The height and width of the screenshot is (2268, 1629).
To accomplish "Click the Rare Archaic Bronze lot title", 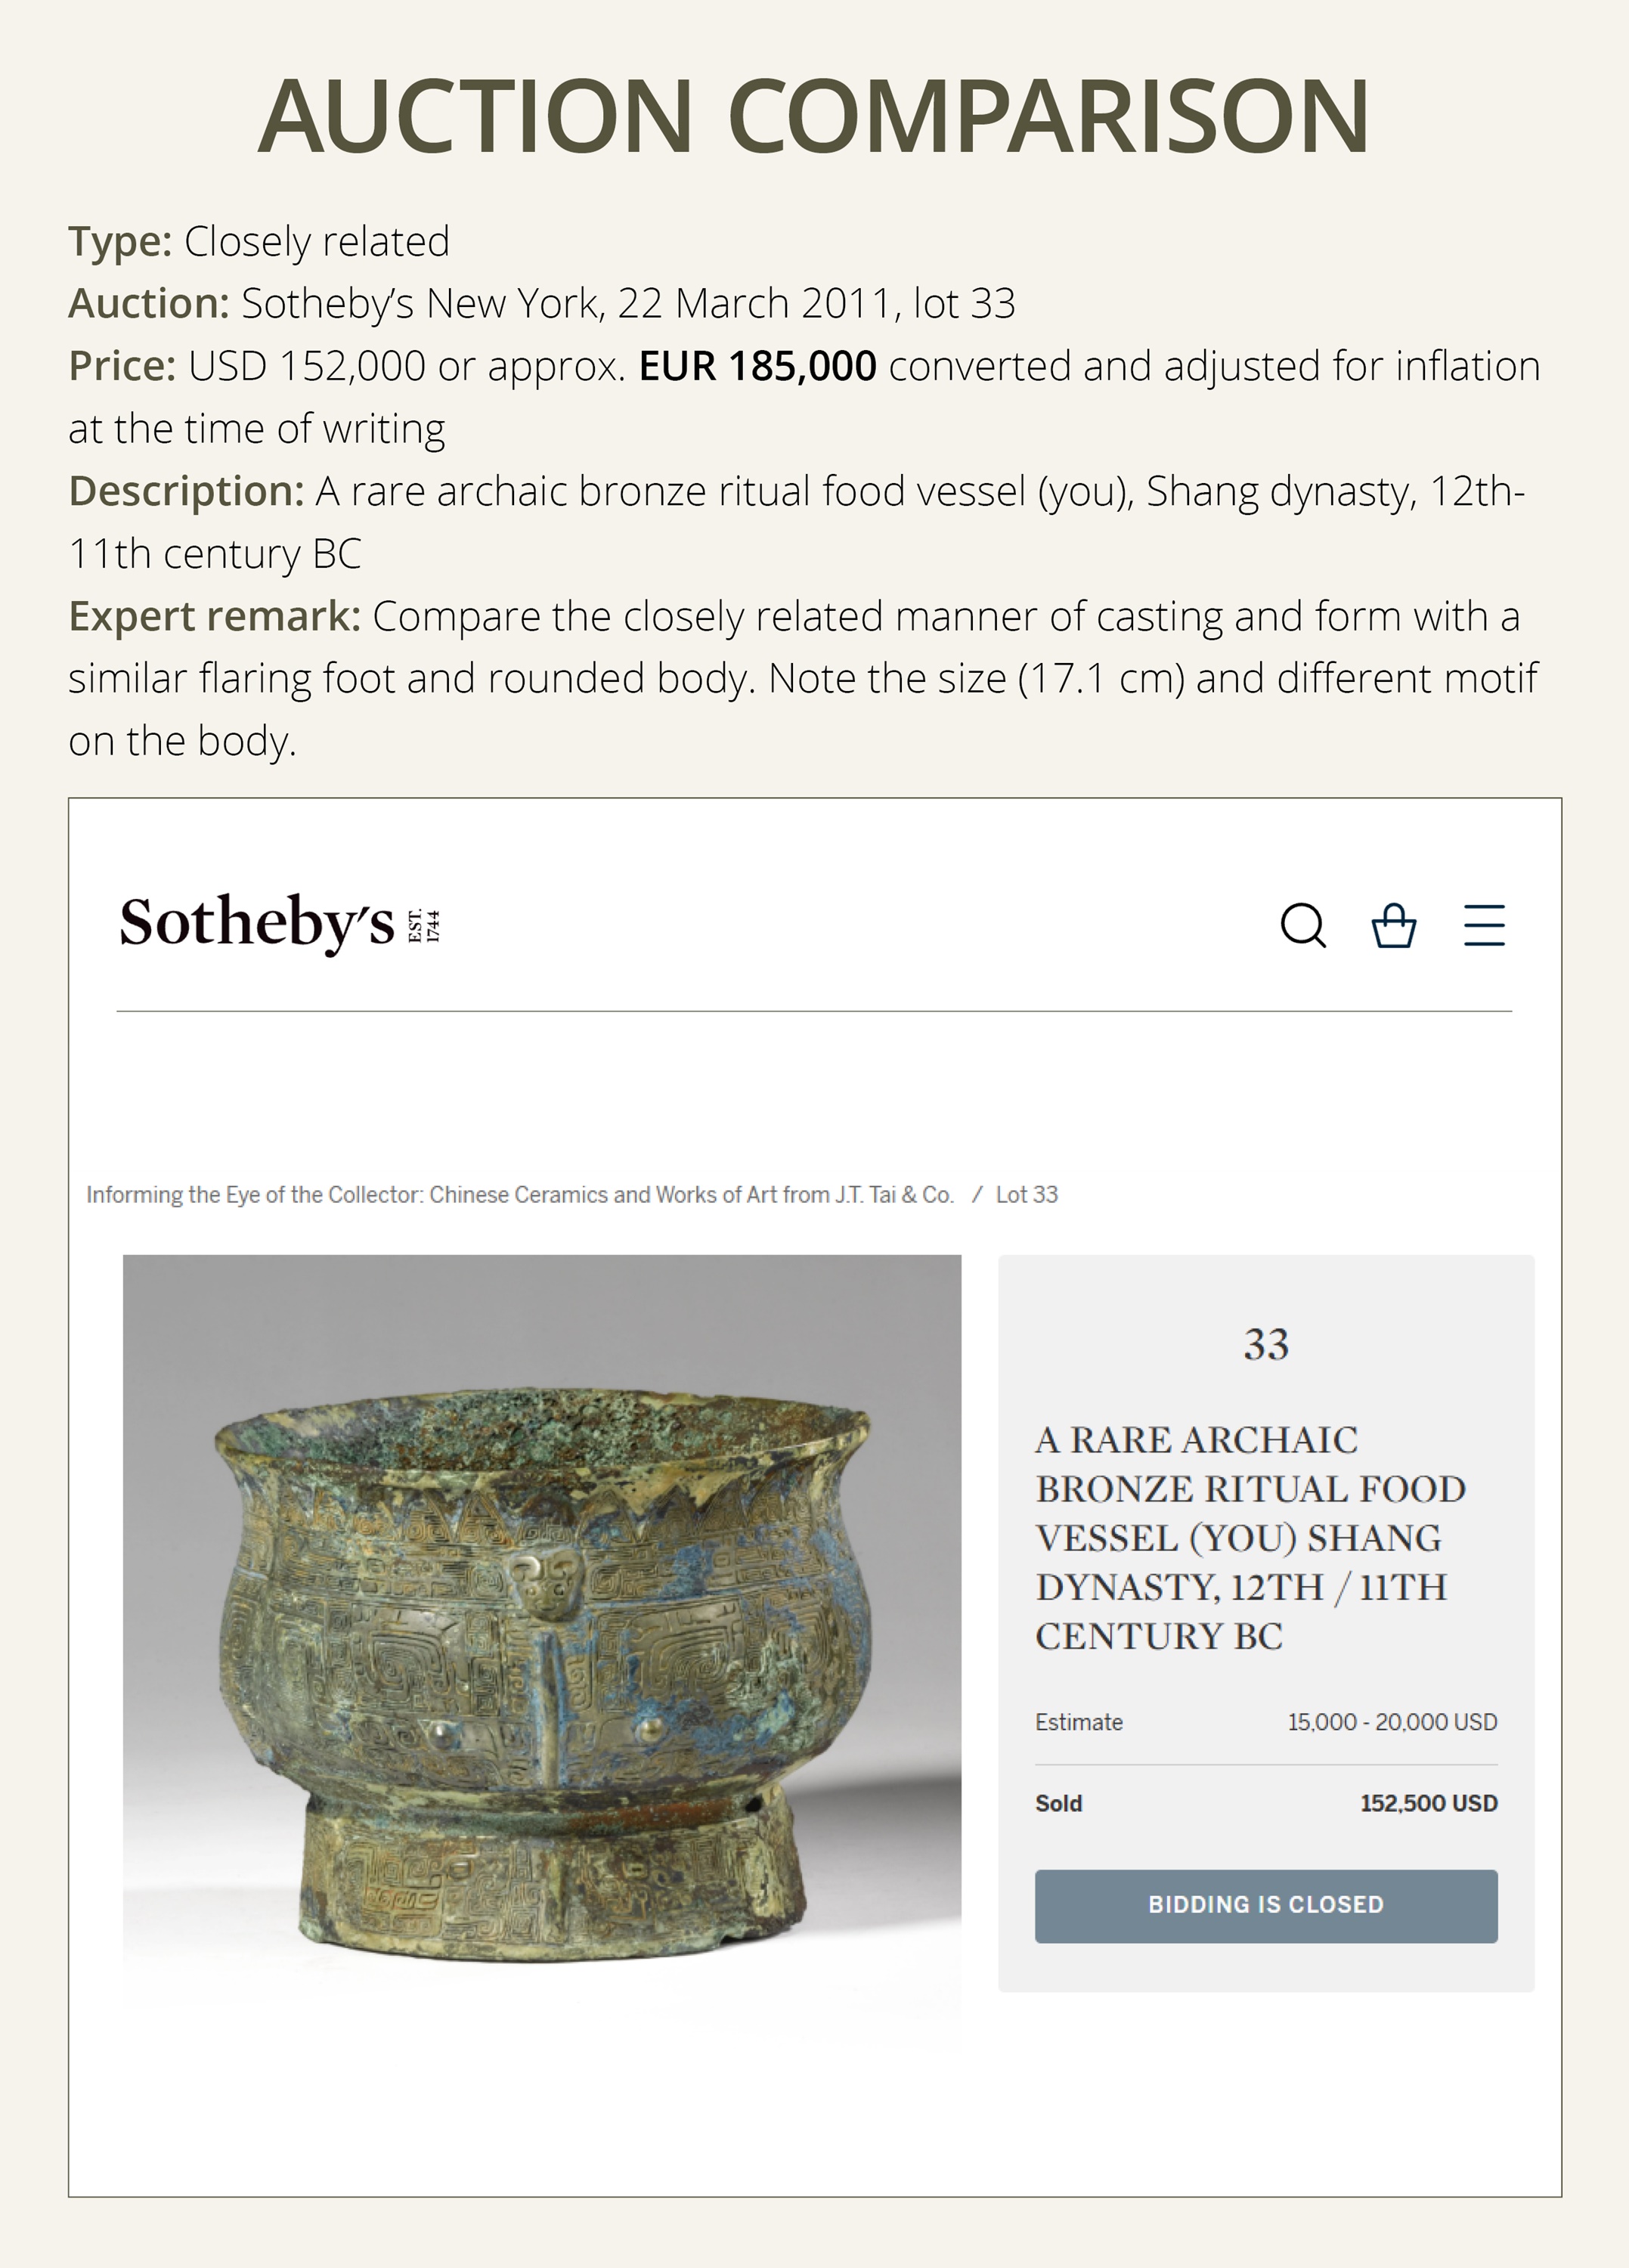I will click(1250, 1537).
